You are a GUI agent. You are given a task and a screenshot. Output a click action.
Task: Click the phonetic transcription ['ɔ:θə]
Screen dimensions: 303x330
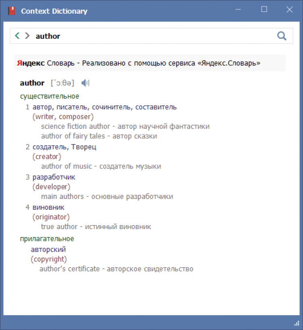point(63,83)
